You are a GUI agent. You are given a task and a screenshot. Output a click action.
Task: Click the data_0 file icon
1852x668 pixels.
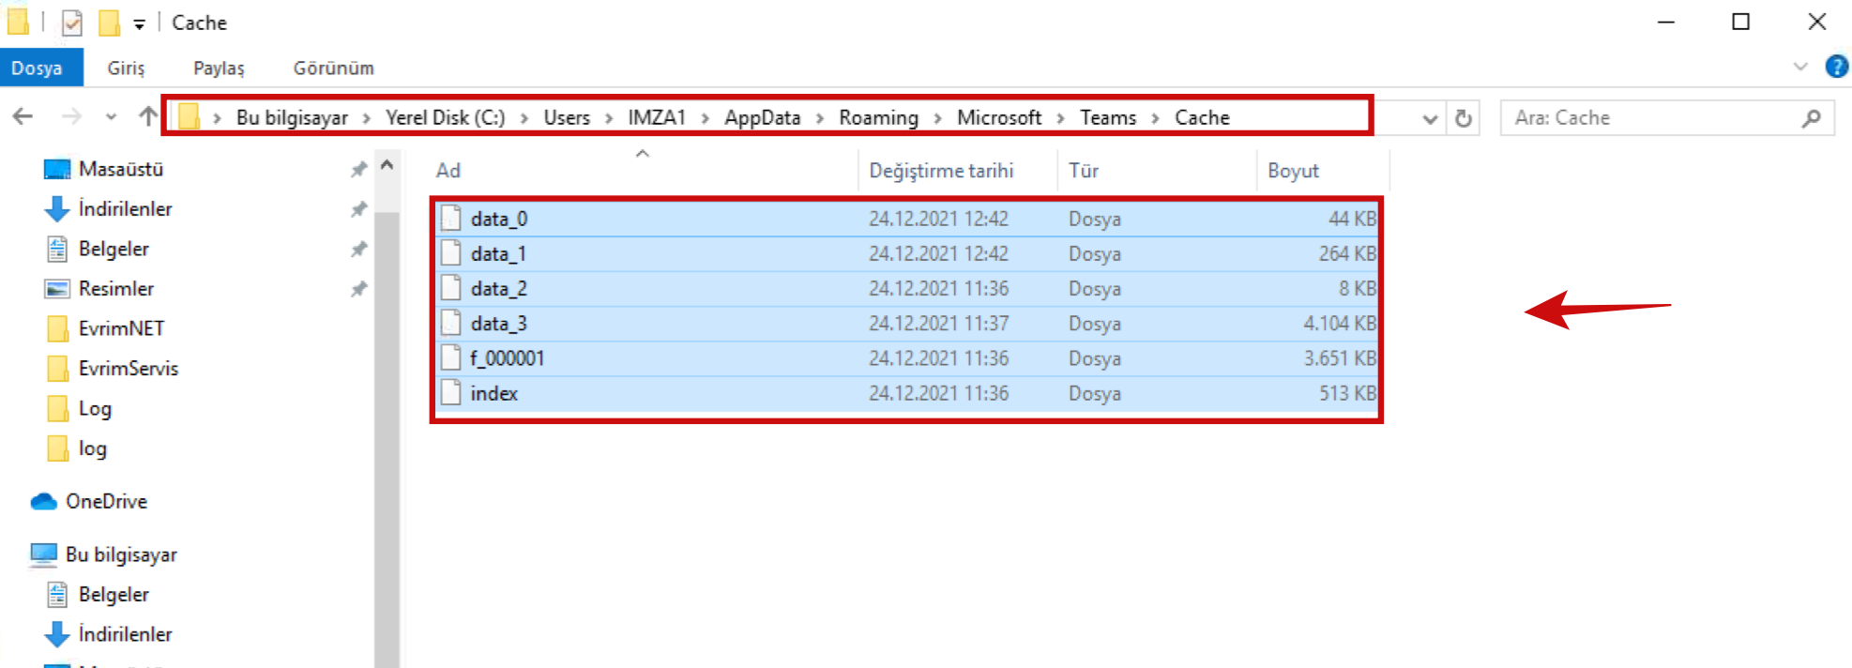pyautogui.click(x=451, y=219)
